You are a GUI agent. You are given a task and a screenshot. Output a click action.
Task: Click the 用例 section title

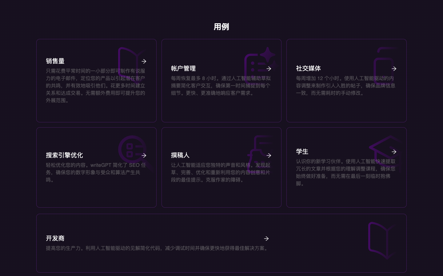[x=221, y=27]
